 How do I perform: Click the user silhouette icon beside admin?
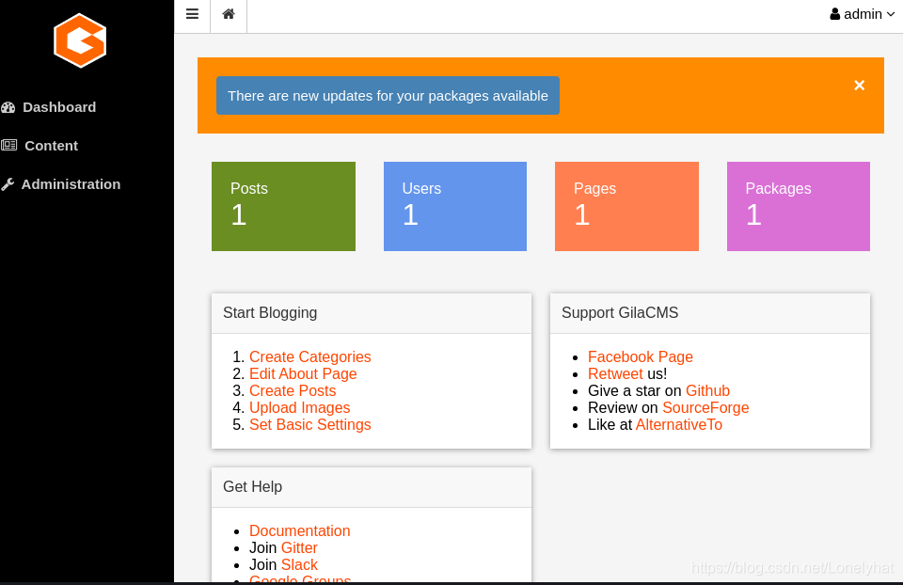click(x=834, y=14)
